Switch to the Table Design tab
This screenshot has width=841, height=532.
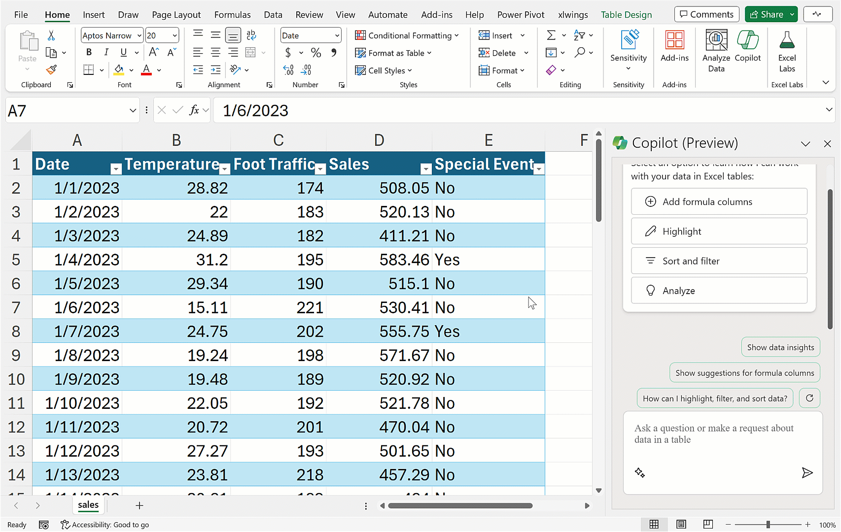pyautogui.click(x=626, y=15)
